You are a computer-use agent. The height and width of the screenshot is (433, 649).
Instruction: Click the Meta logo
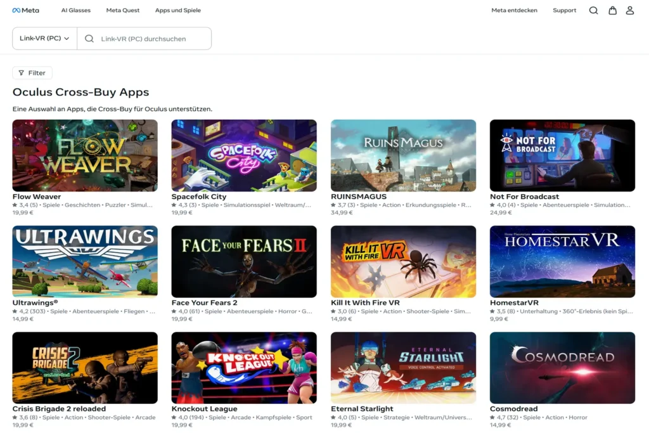[25, 10]
